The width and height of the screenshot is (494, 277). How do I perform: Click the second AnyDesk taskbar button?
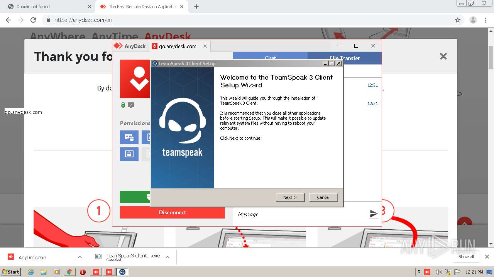pyautogui.click(x=109, y=272)
